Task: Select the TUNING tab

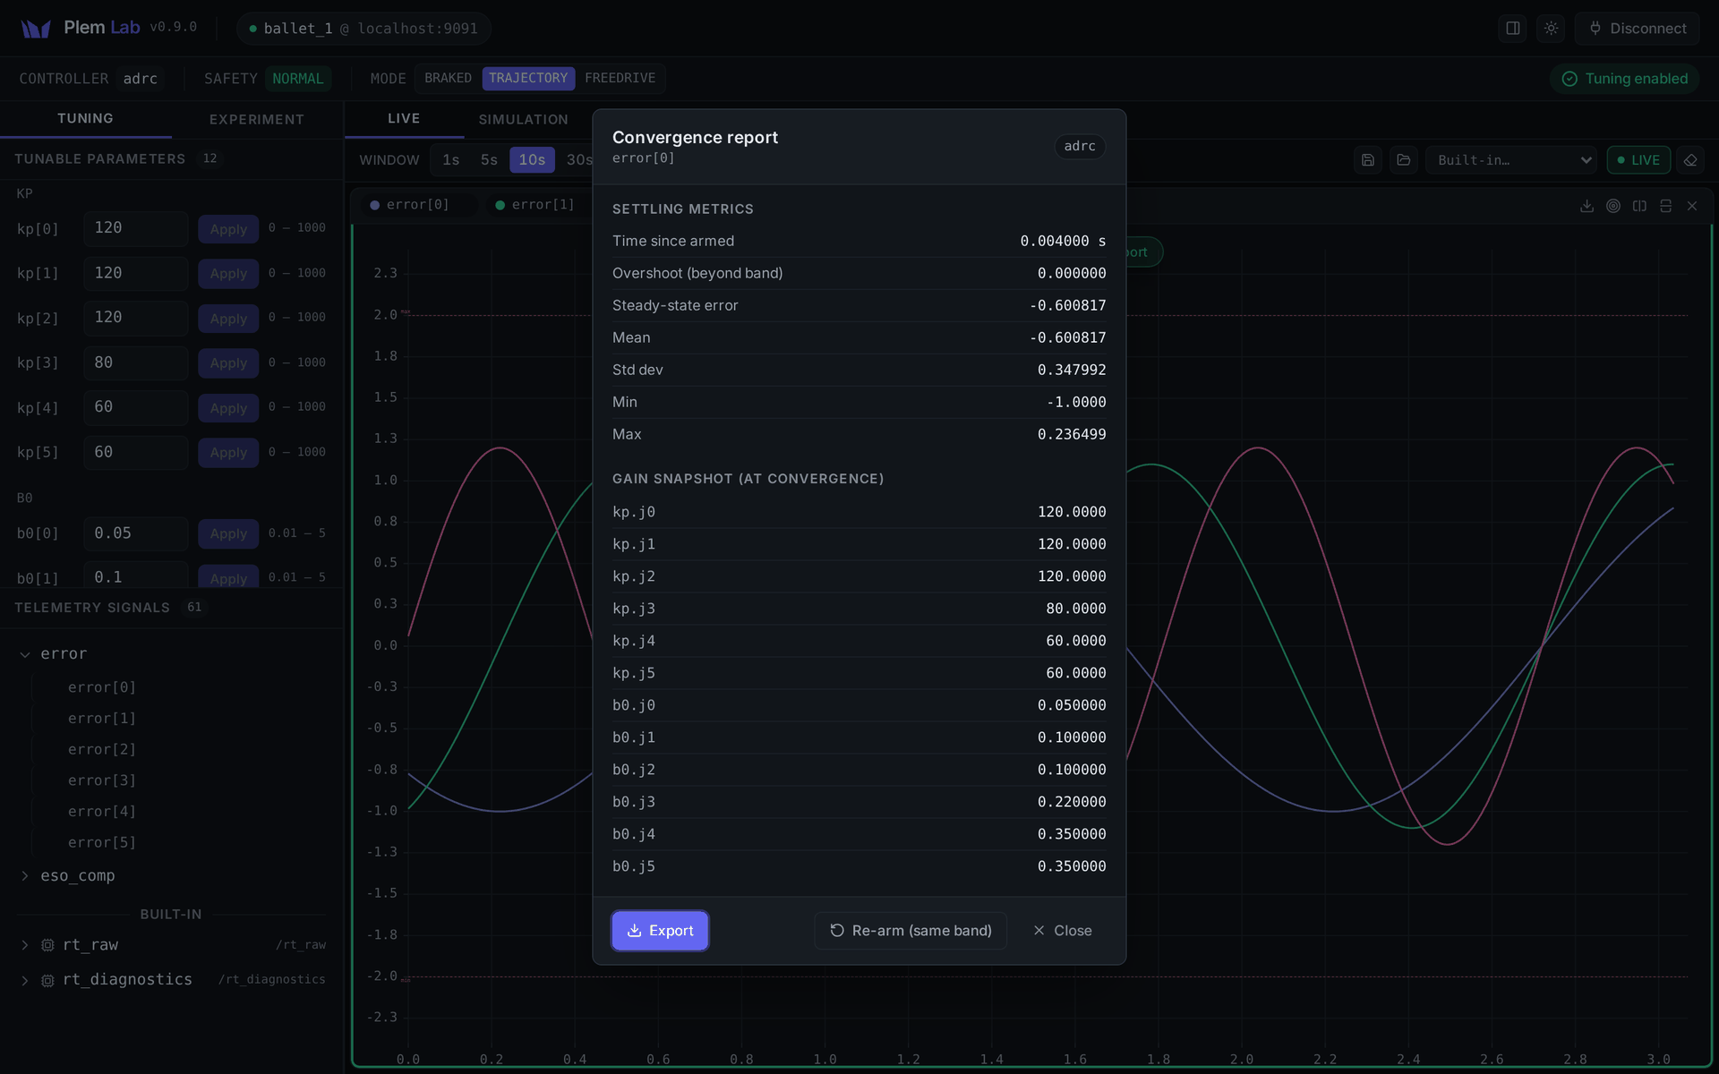Action: coord(86,119)
